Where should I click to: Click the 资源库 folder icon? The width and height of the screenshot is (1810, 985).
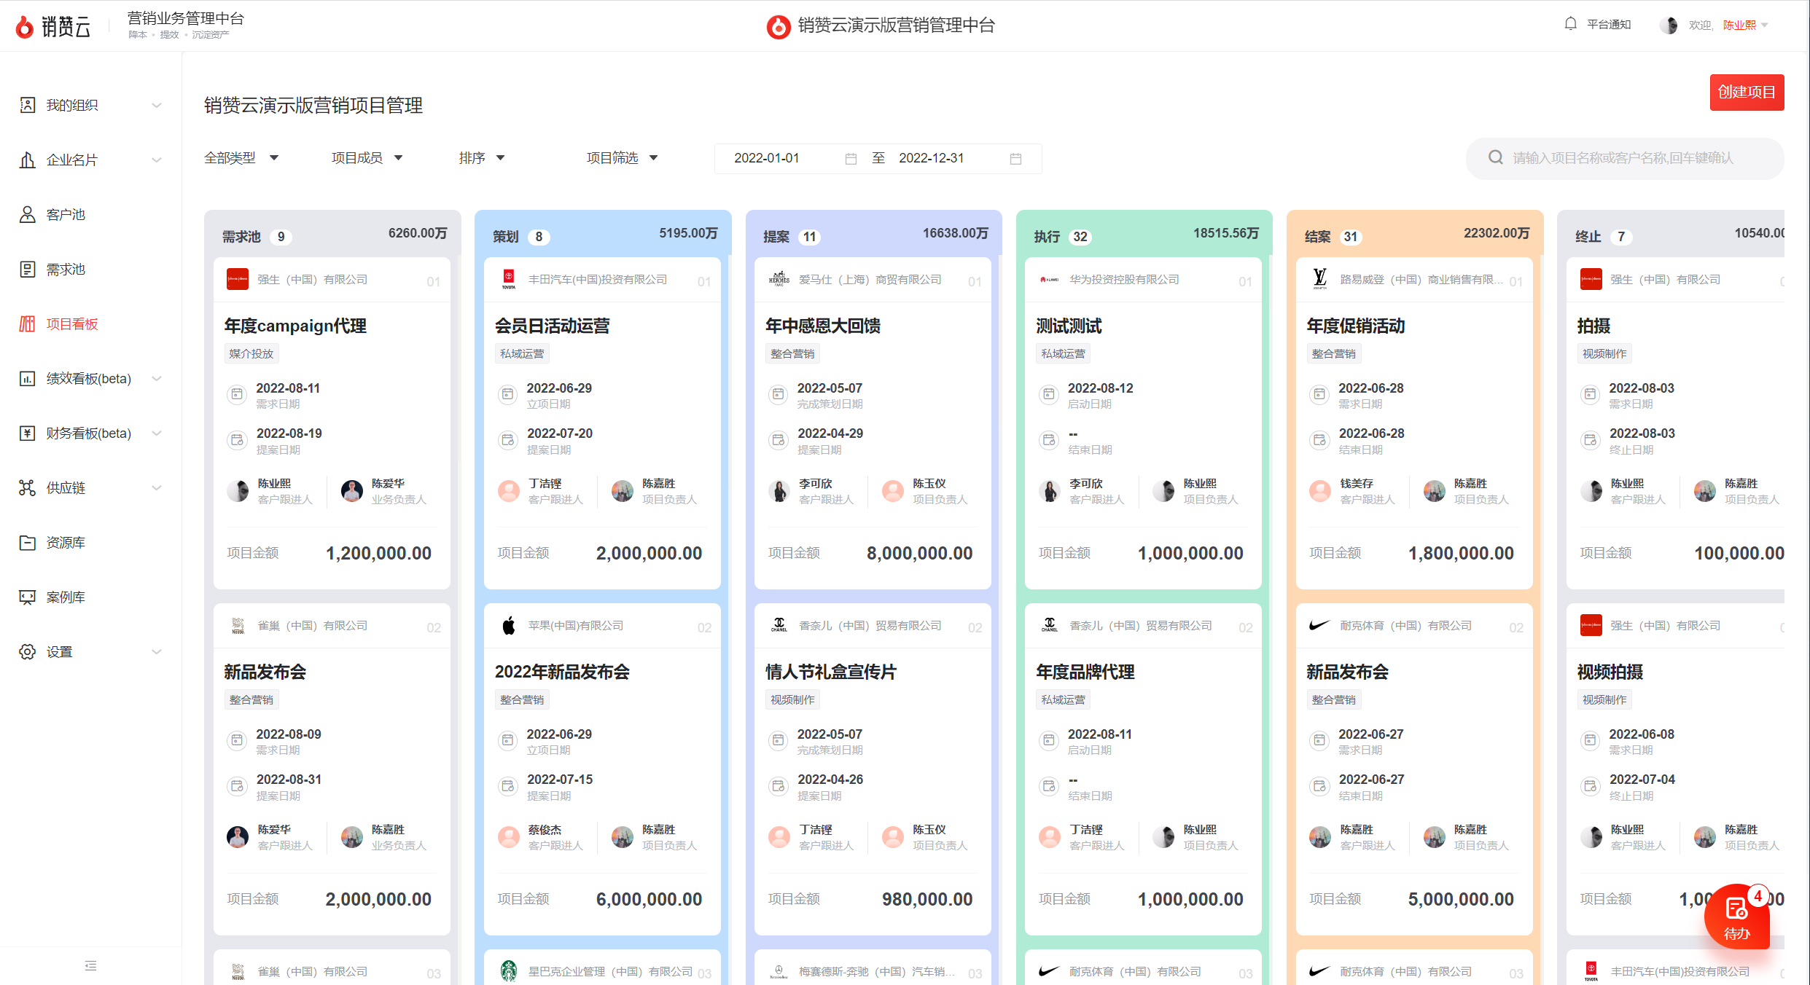coord(27,542)
